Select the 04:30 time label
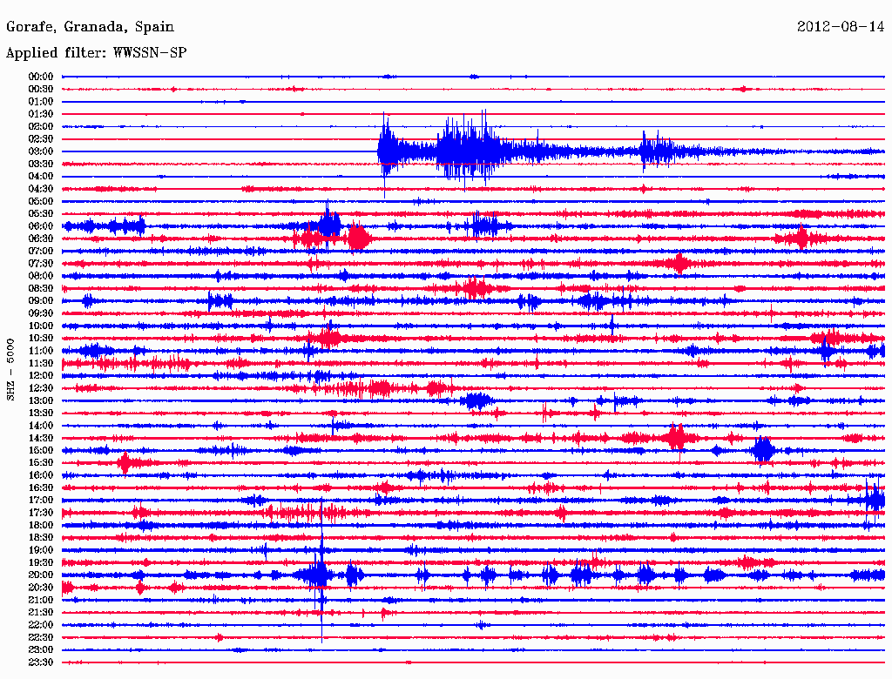The image size is (892, 679). (x=40, y=189)
